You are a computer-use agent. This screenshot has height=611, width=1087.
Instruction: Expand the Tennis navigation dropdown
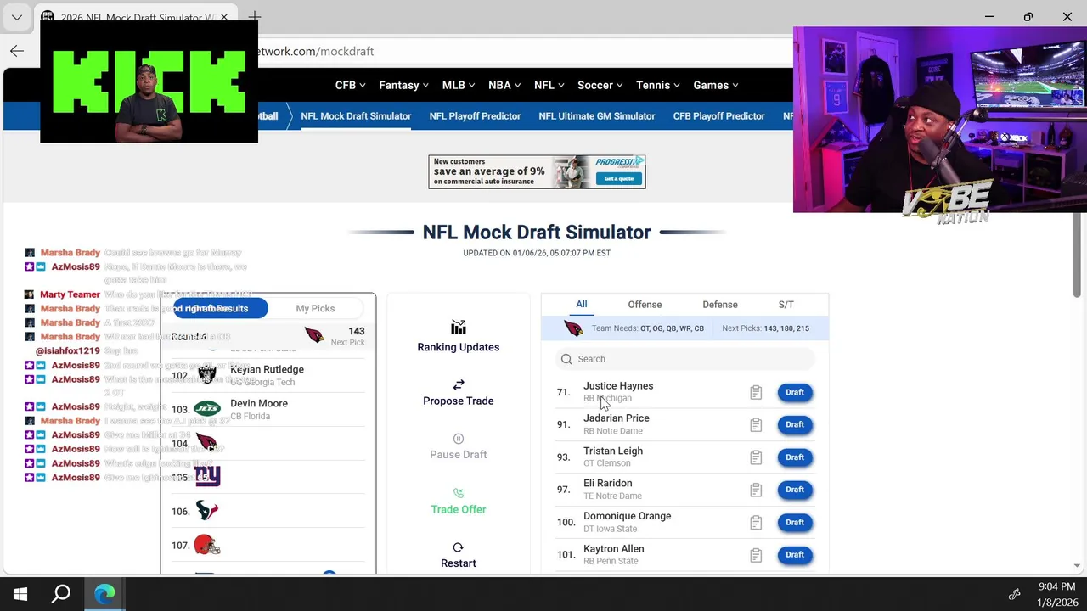tap(658, 85)
